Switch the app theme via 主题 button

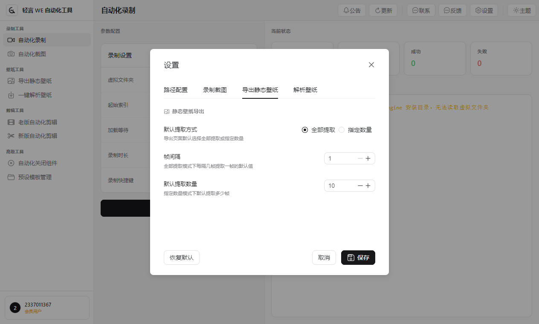click(x=521, y=10)
